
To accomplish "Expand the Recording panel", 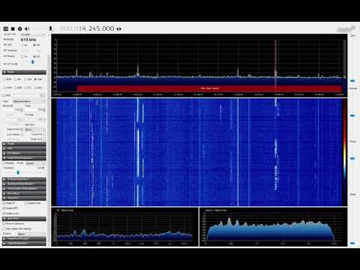I will (x=24, y=193).
